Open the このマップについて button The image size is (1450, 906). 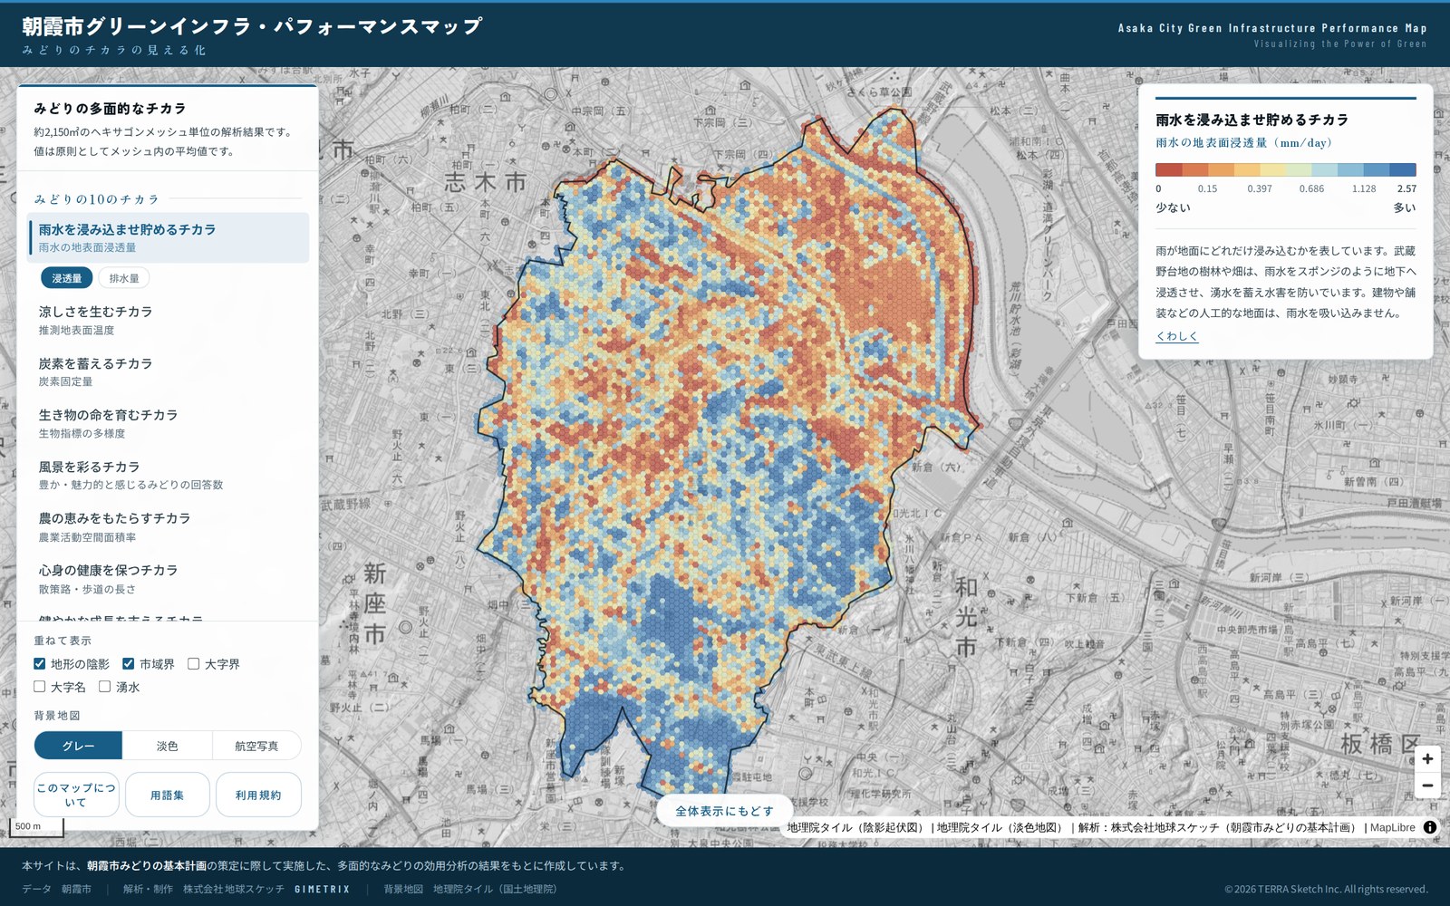click(77, 795)
